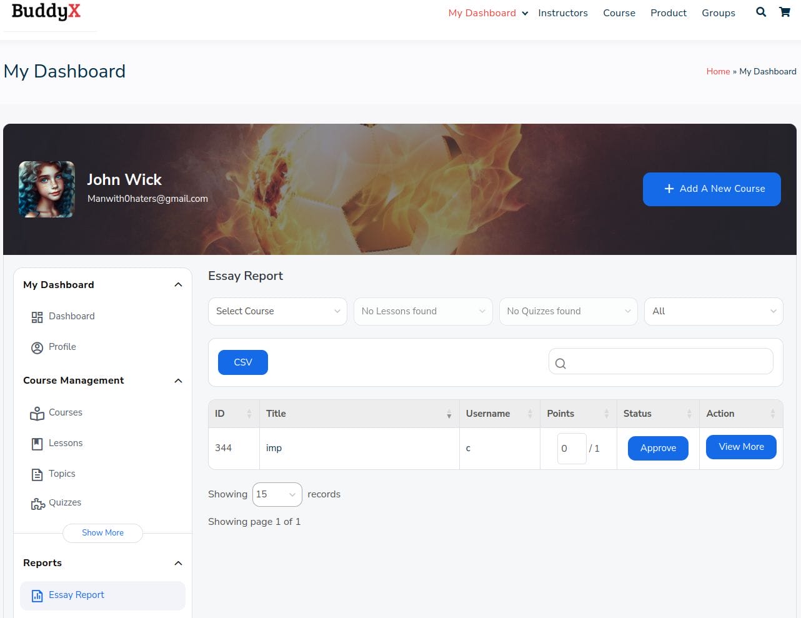This screenshot has height=618, width=801.
Task: Open the Select Course dropdown
Action: [x=277, y=311]
